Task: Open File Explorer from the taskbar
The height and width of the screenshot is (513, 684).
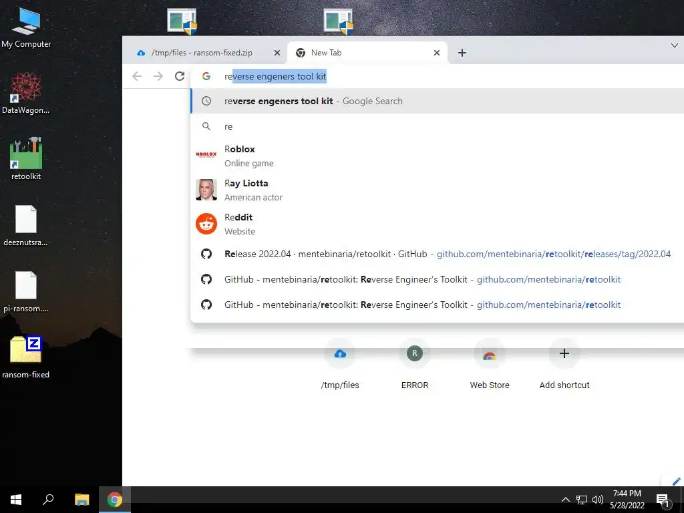Action: tap(81, 500)
